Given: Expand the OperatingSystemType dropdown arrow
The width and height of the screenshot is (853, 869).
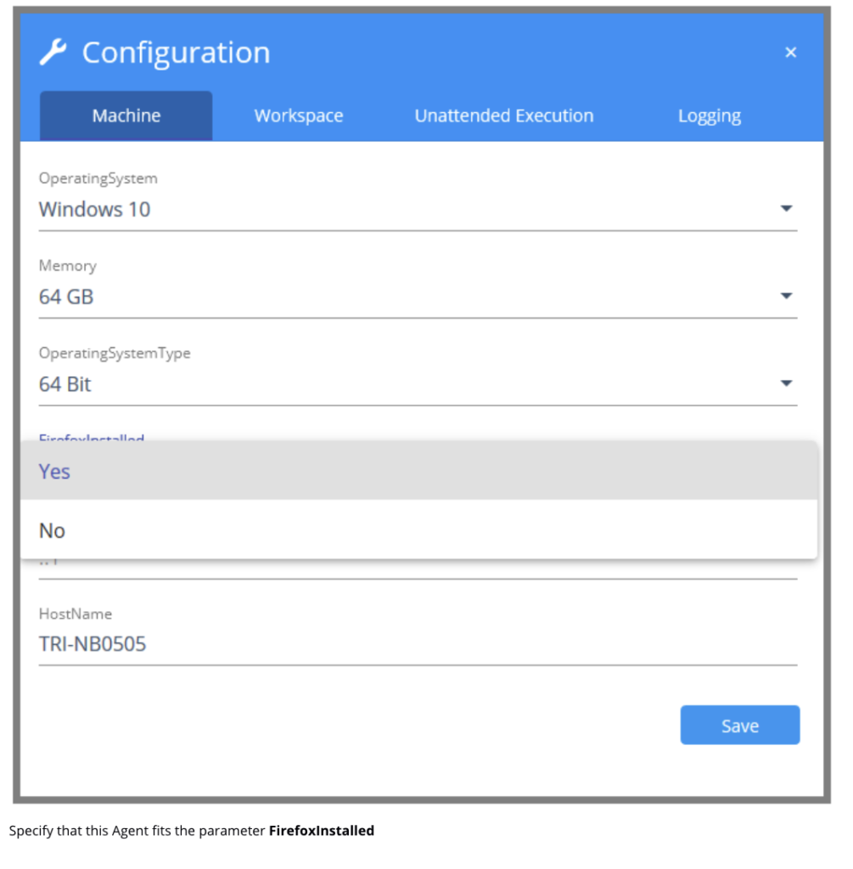Looking at the screenshot, I should pos(786,384).
